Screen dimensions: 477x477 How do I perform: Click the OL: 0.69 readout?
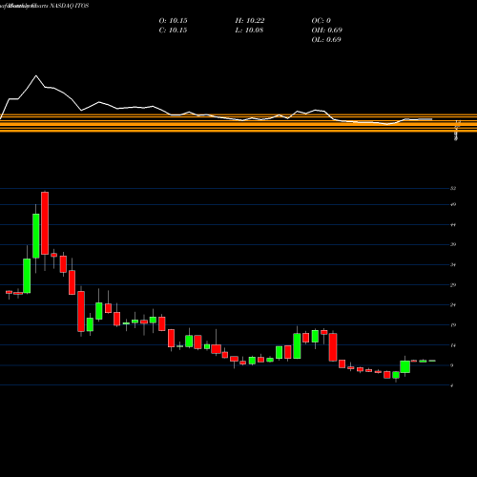coord(326,39)
